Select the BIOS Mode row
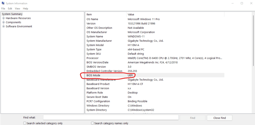This screenshot has width=255, height=125. [x=155, y=75]
